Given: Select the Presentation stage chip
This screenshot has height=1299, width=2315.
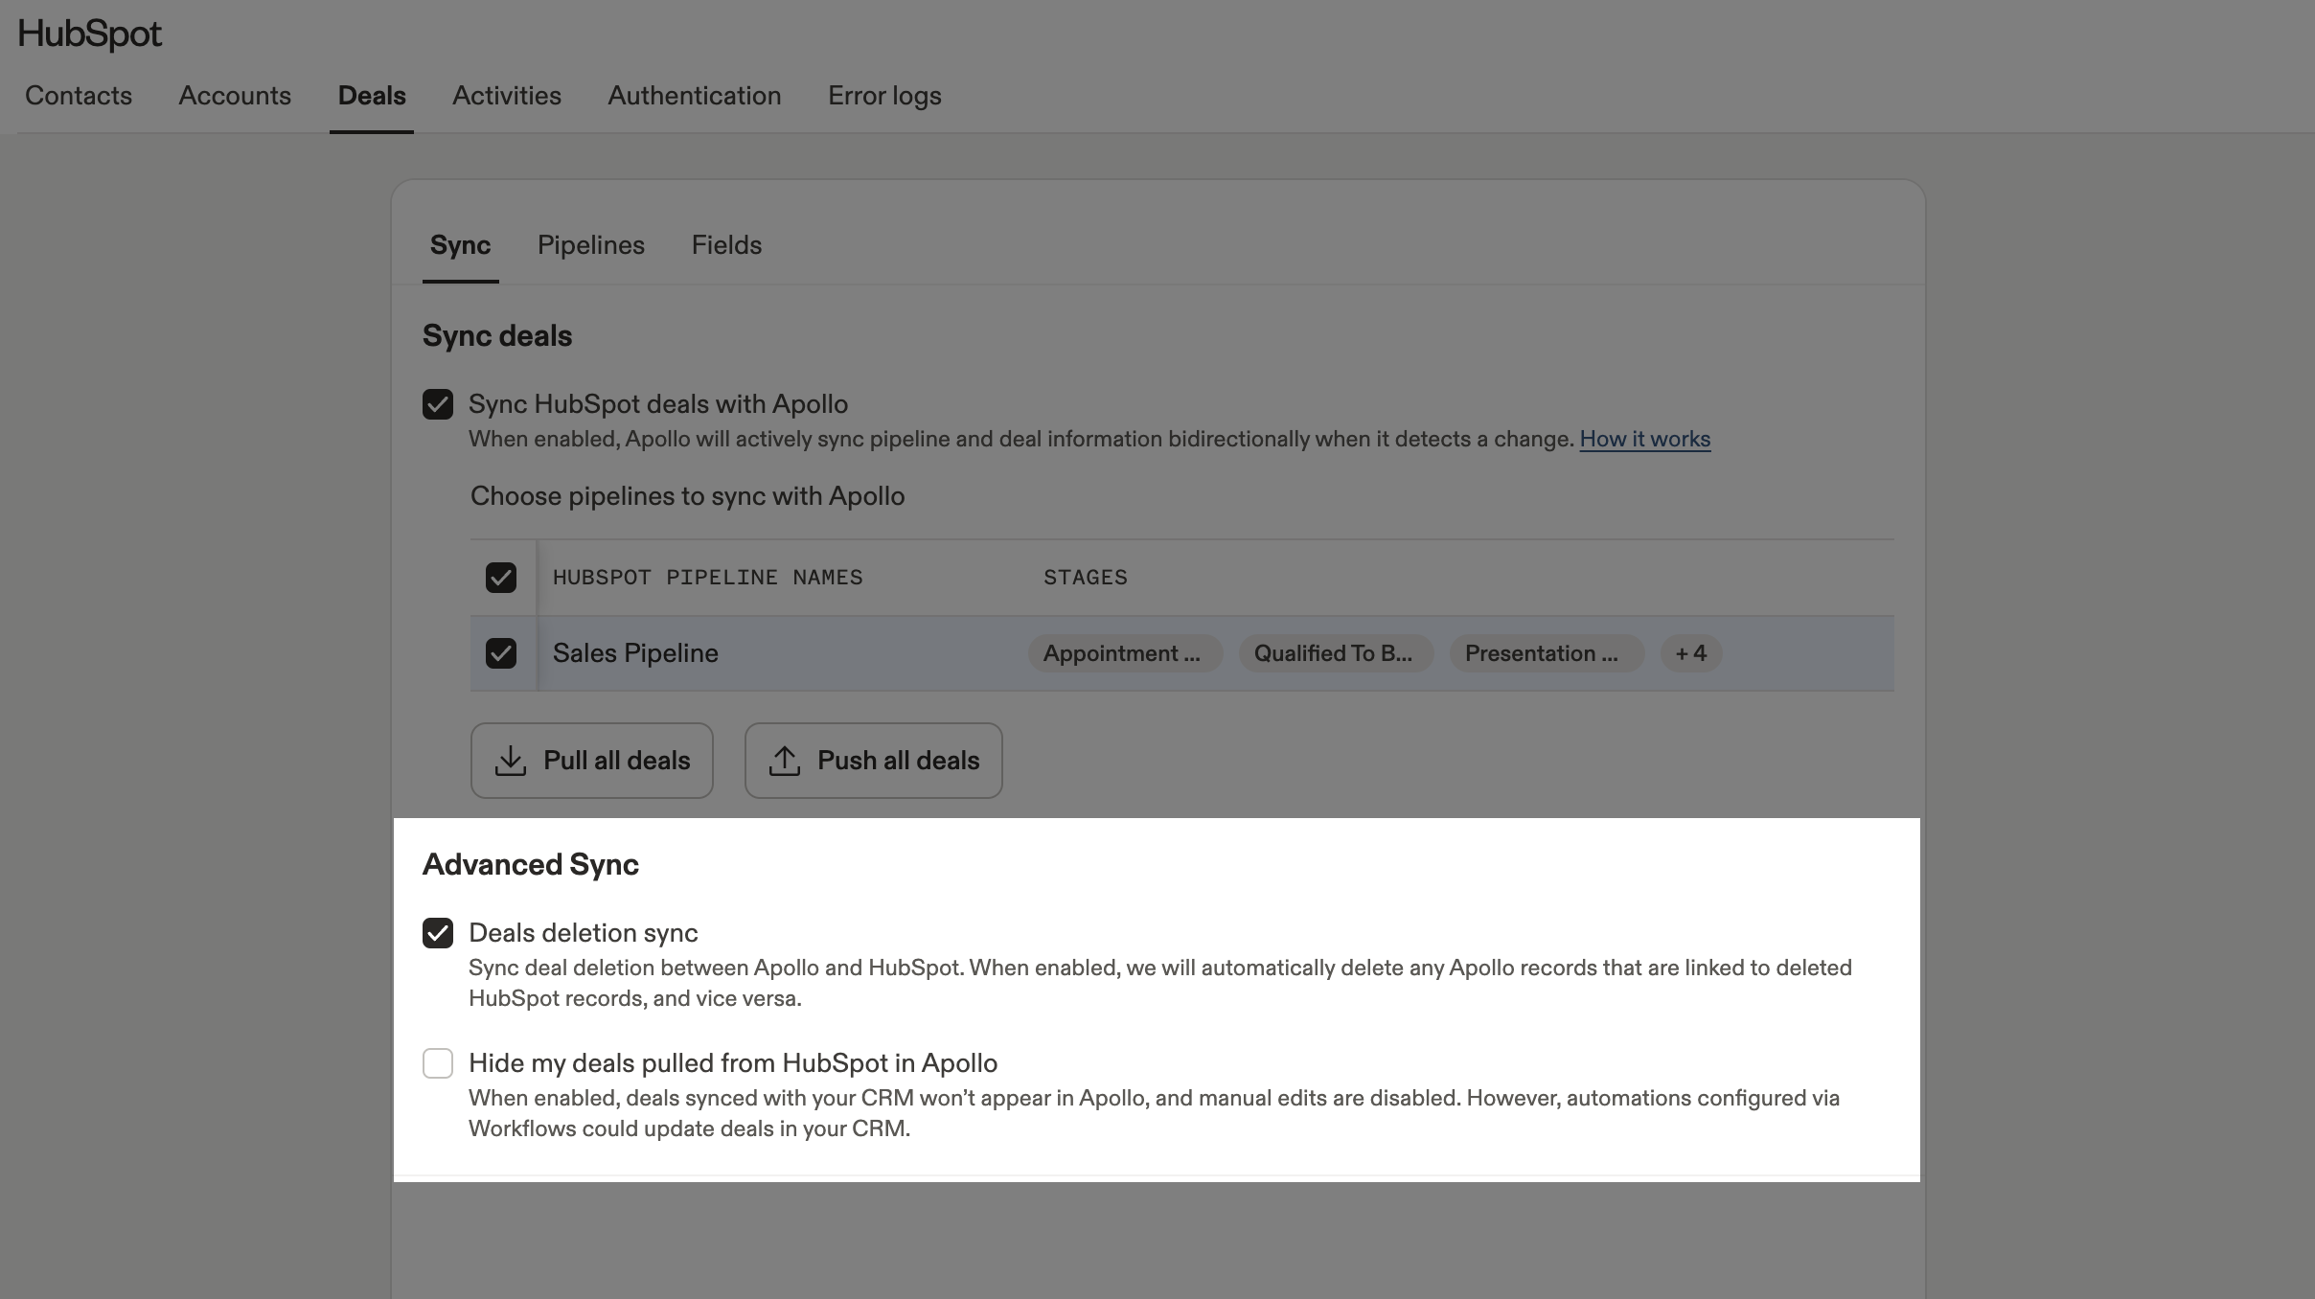Looking at the screenshot, I should click(x=1547, y=653).
